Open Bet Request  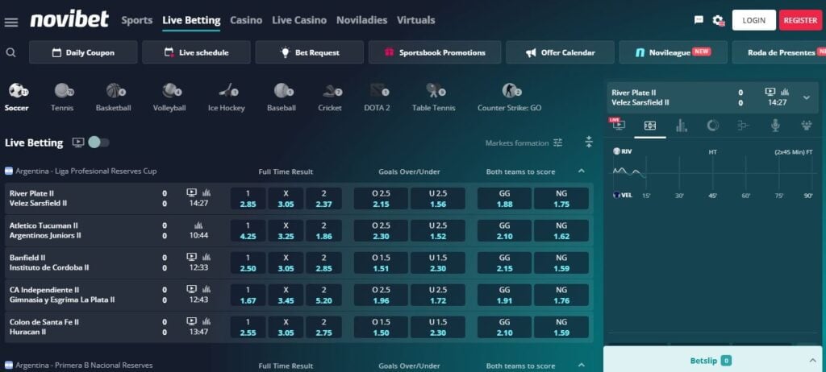click(309, 52)
